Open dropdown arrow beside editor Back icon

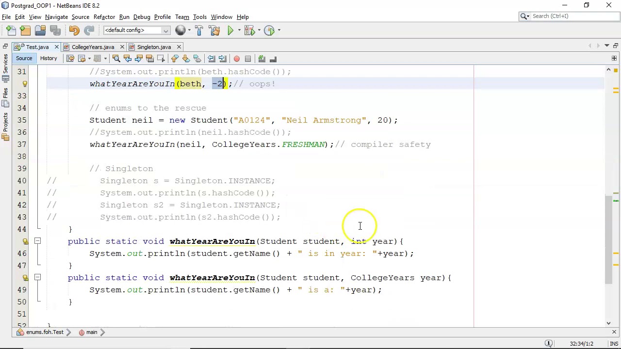(88, 59)
